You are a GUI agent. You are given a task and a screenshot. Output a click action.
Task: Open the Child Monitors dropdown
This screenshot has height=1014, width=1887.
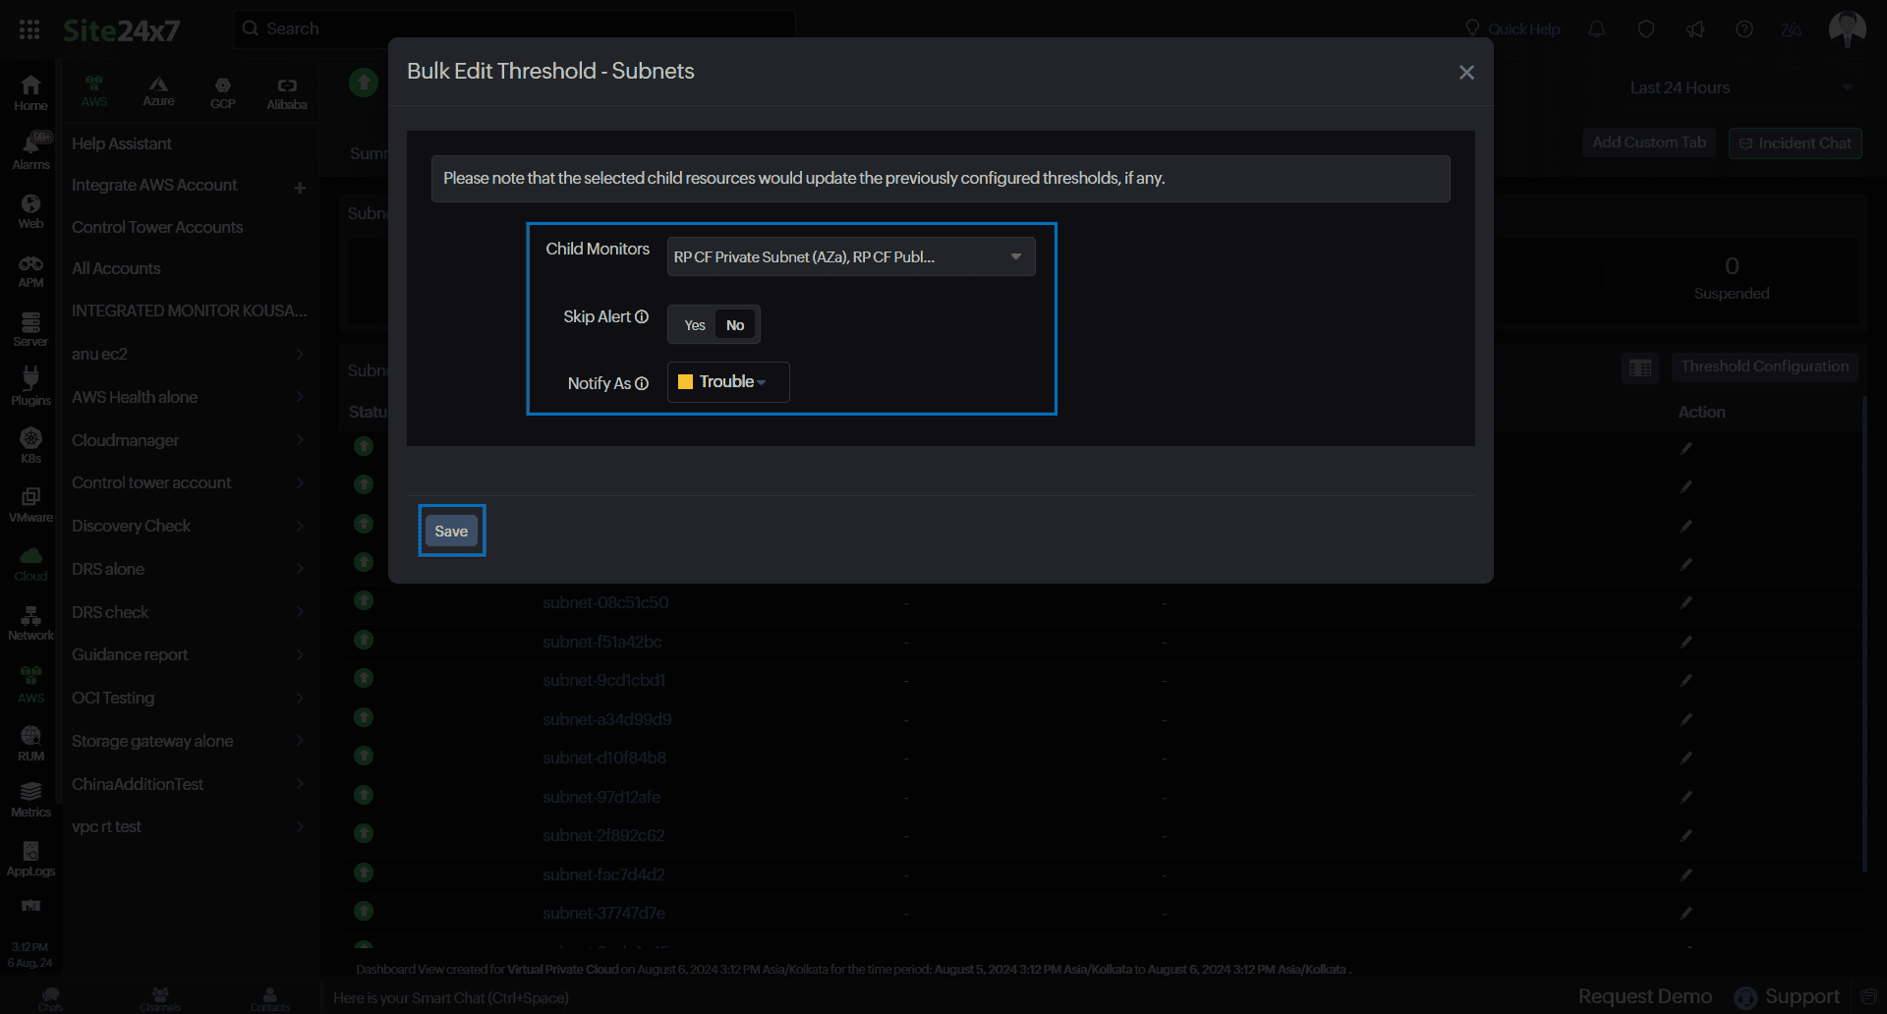850,256
